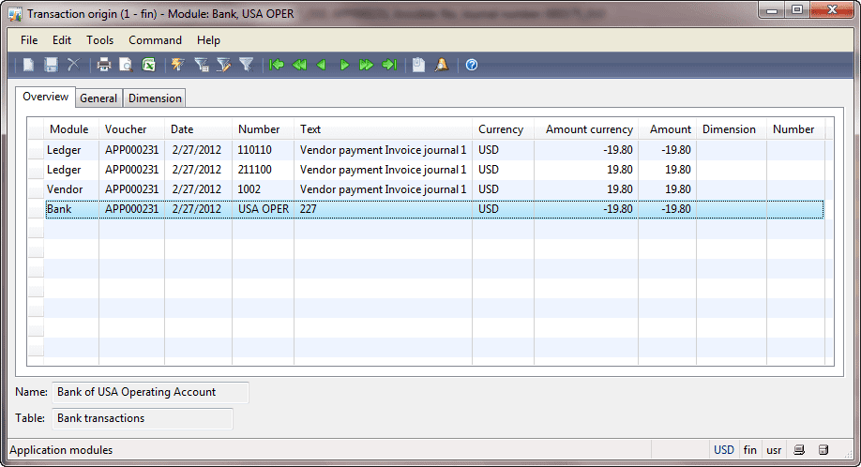Click the Table field Bank transactions
The width and height of the screenshot is (861, 467).
click(143, 418)
